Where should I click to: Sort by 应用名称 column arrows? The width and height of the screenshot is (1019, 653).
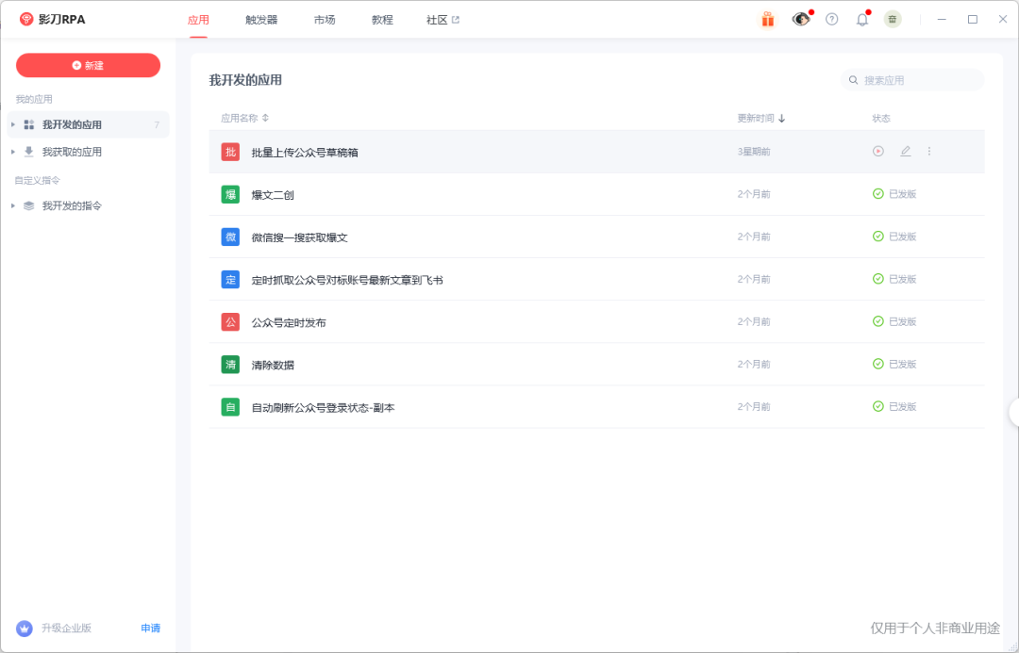pyautogui.click(x=265, y=118)
